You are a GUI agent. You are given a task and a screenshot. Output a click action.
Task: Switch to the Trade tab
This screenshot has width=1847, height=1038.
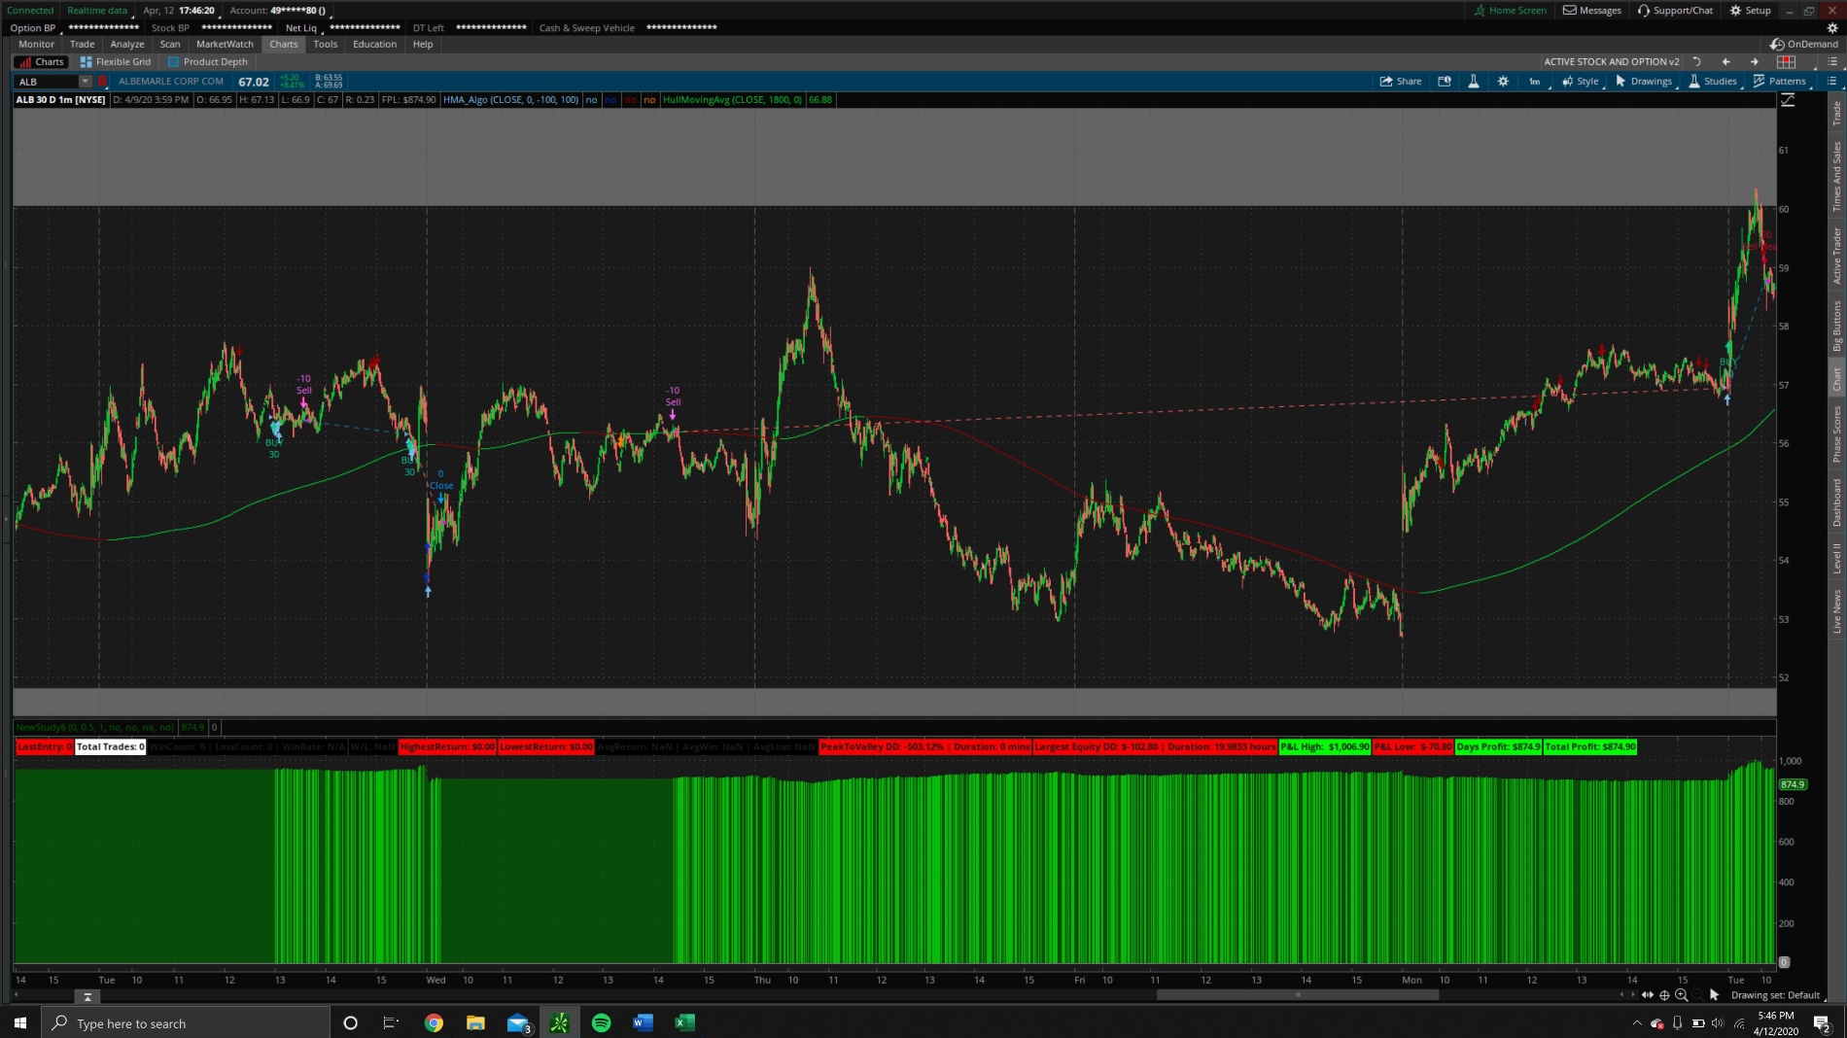83,44
